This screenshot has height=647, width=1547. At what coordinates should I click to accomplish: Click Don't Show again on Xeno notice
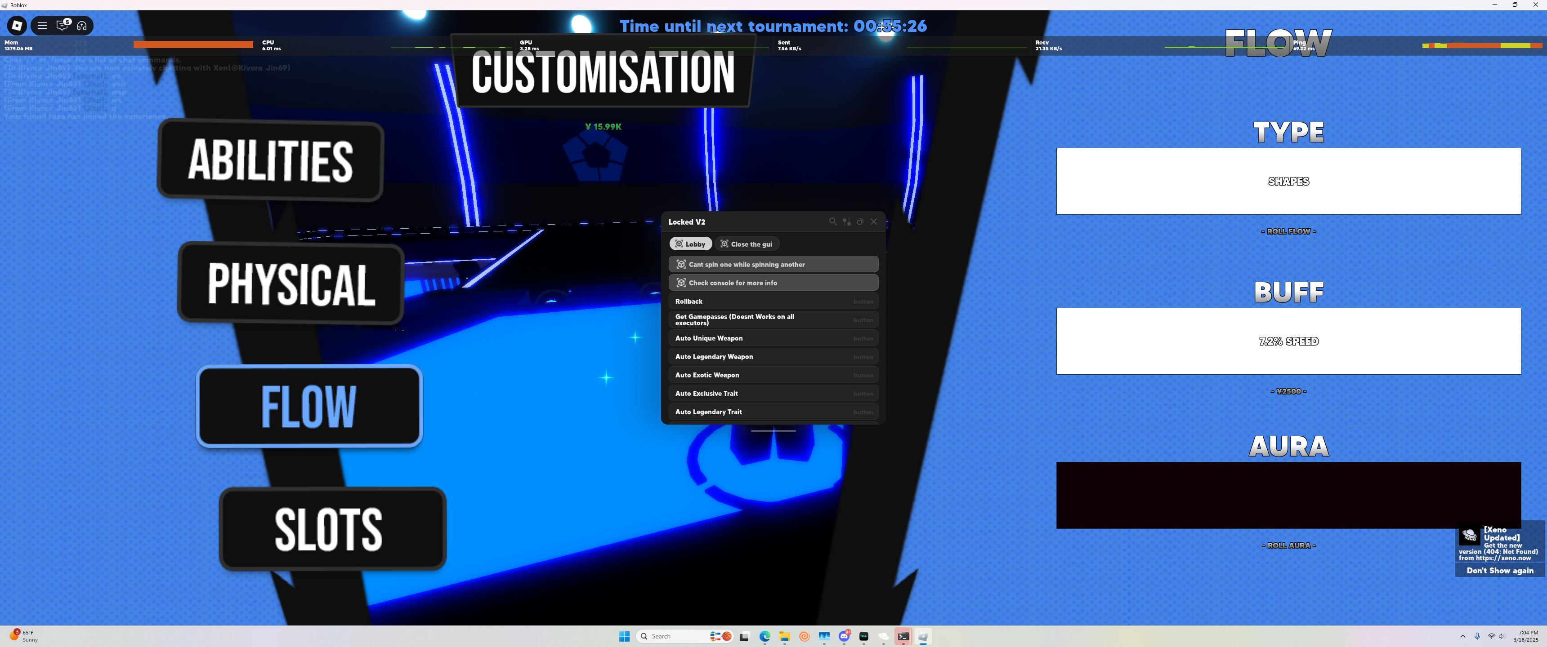pos(1500,570)
